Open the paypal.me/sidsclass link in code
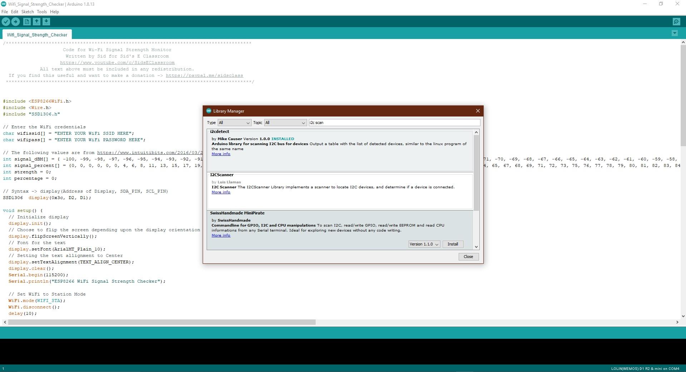The height and width of the screenshot is (372, 686). [204, 75]
